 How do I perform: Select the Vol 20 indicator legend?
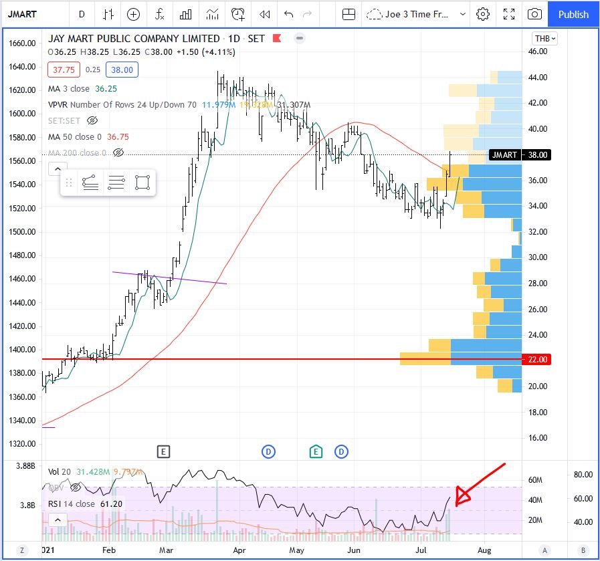click(x=95, y=472)
